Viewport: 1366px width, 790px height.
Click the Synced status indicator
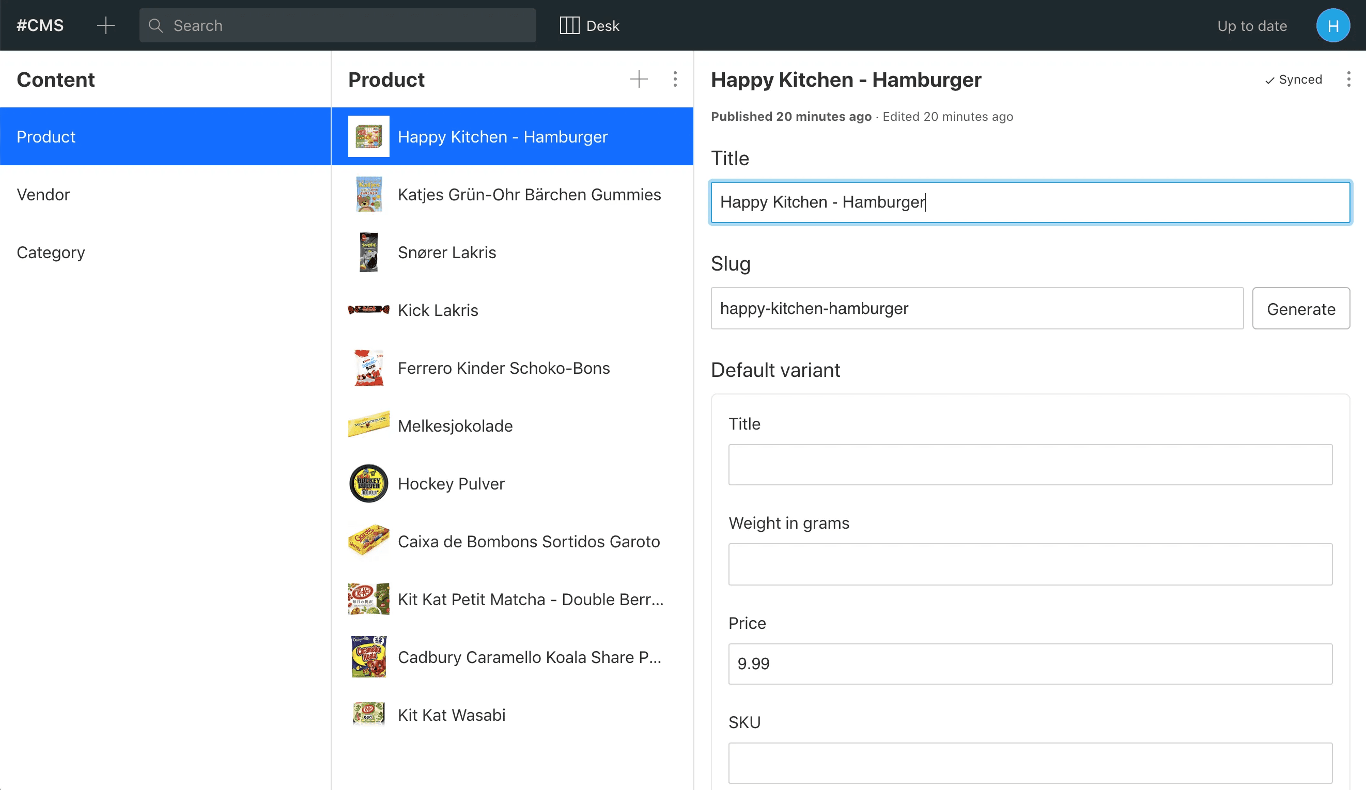point(1293,80)
